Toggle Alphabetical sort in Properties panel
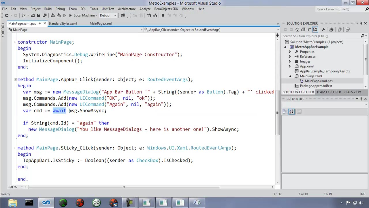The image size is (369, 208). [x=291, y=112]
